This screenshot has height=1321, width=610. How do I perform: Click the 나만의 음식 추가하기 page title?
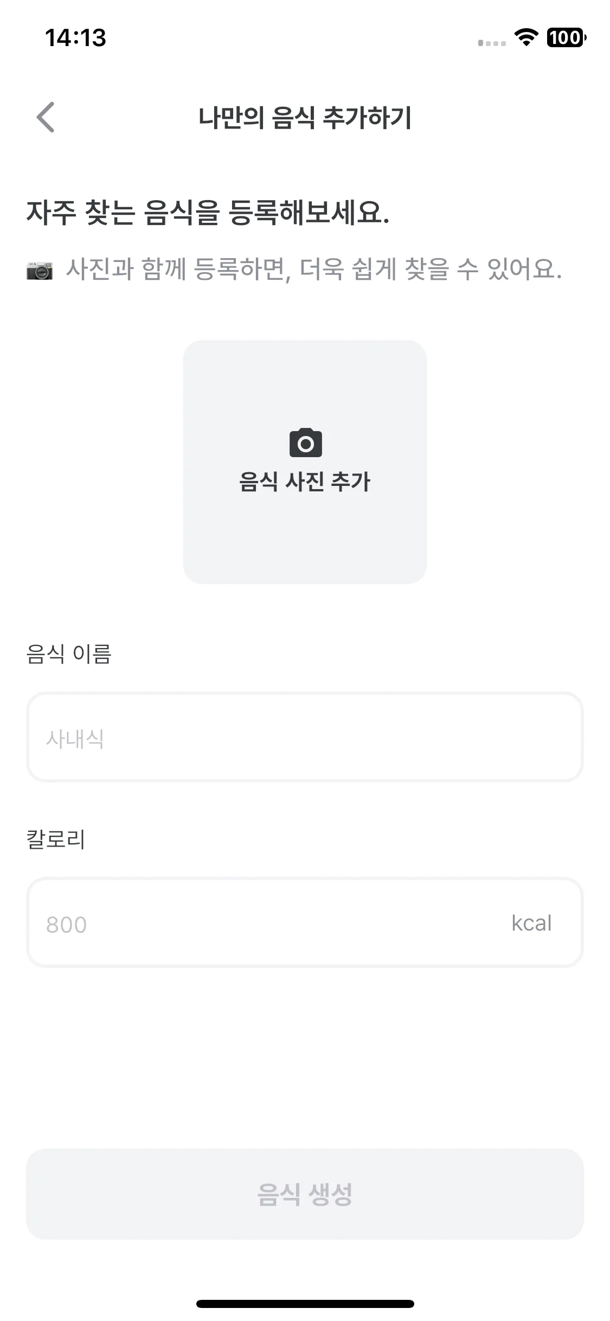[x=305, y=118]
